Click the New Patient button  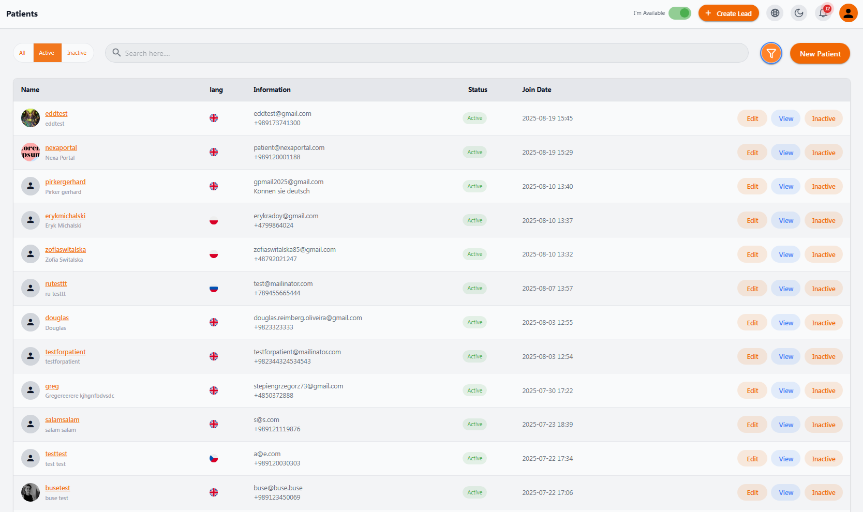coord(820,54)
